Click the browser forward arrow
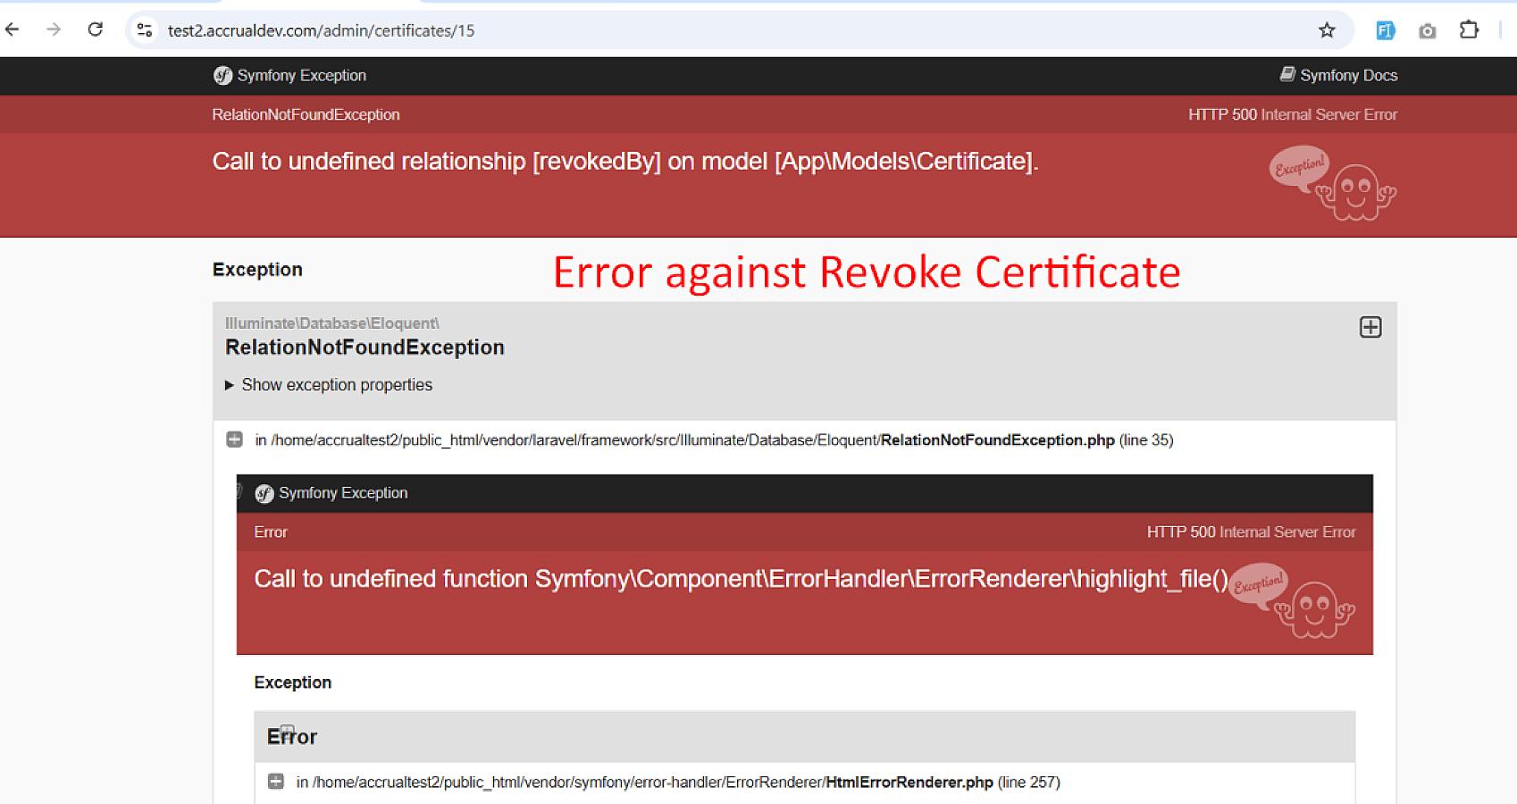This screenshot has height=804, width=1517. (x=54, y=29)
